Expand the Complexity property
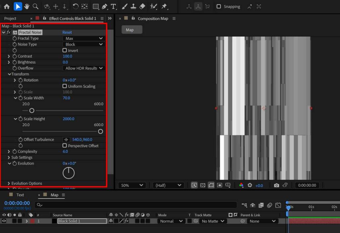The width and height of the screenshot is (340, 233). pos(9,152)
